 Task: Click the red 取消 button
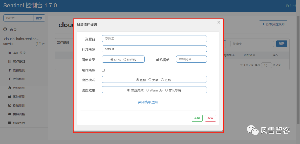pos(210,118)
